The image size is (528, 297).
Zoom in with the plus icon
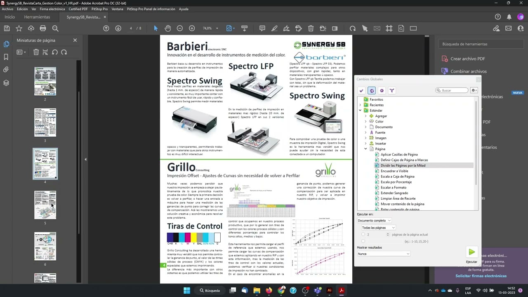(192, 28)
